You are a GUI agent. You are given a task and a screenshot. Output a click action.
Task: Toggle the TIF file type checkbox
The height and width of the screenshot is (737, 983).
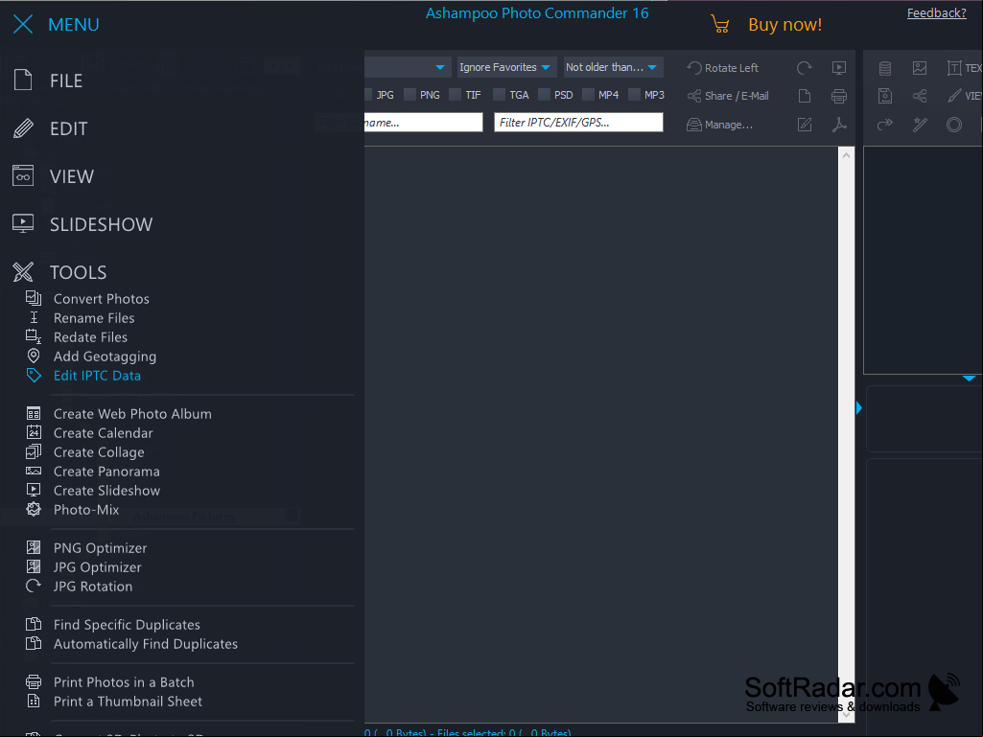tap(456, 95)
